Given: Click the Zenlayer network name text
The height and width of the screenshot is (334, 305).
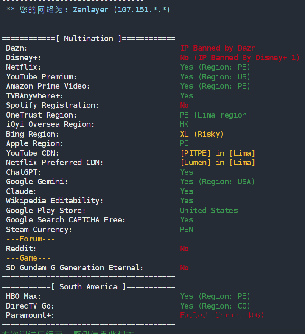Looking at the screenshot, I should [90, 9].
